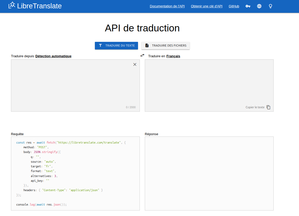
Task: Open the Détection automatique source language dropdown
Action: [x=53, y=56]
